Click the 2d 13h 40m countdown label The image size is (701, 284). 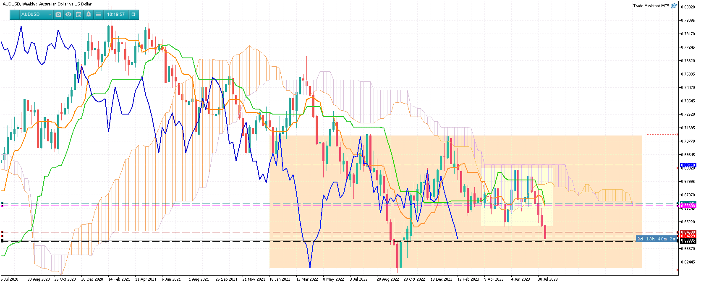point(656,239)
